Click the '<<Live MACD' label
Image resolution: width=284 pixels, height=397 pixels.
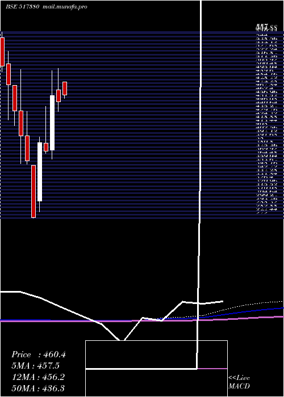(x=239, y=382)
